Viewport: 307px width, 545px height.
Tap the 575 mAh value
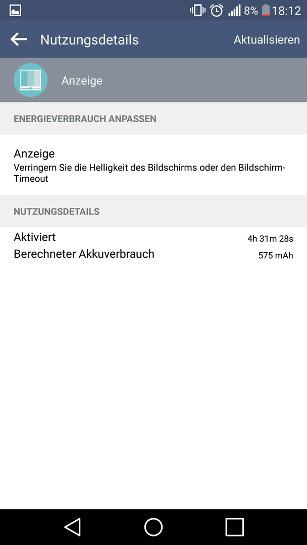[276, 256]
